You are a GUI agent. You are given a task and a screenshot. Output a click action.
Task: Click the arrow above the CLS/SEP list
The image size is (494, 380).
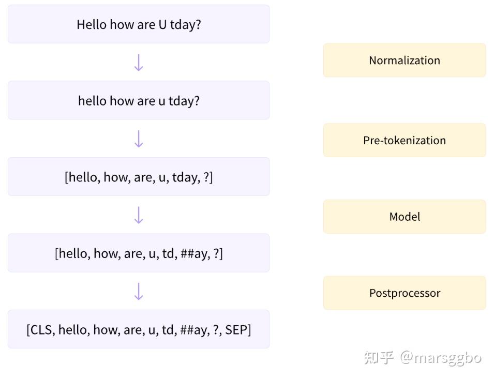(139, 291)
